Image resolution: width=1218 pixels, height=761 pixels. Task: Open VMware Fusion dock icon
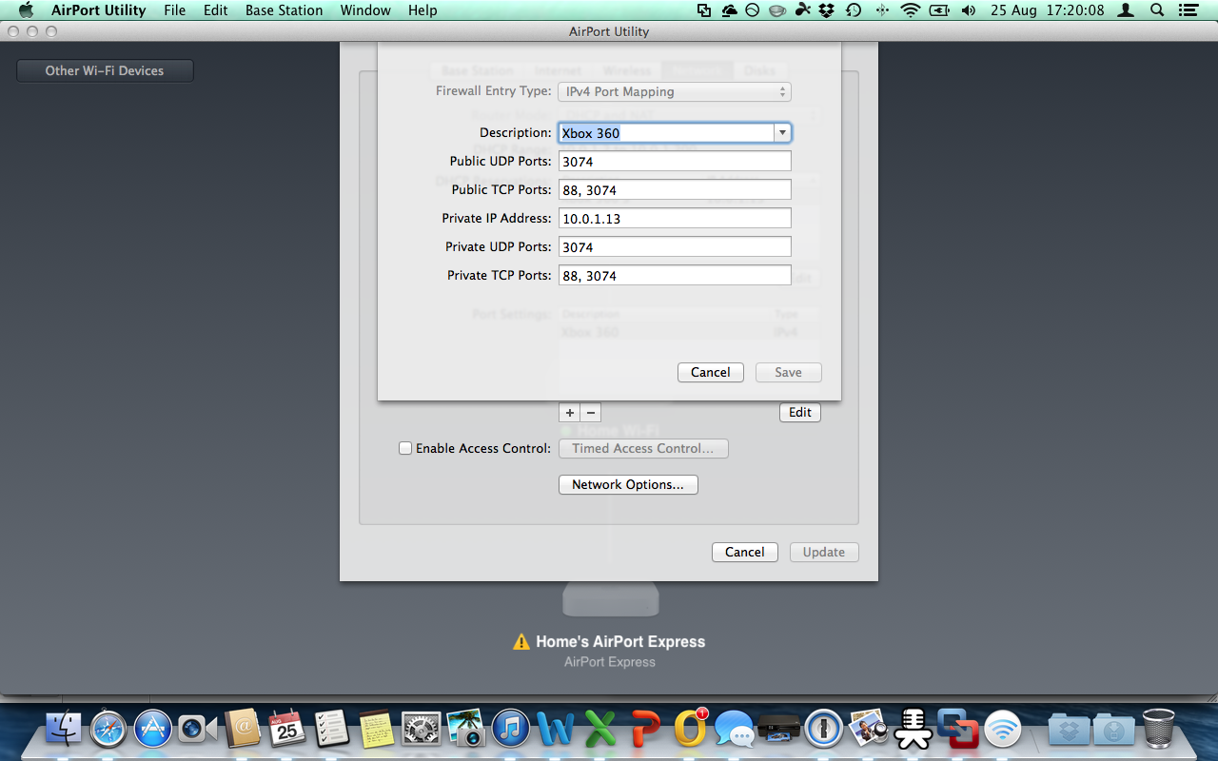958,729
